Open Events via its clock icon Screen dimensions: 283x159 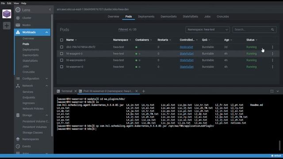pos(18,146)
